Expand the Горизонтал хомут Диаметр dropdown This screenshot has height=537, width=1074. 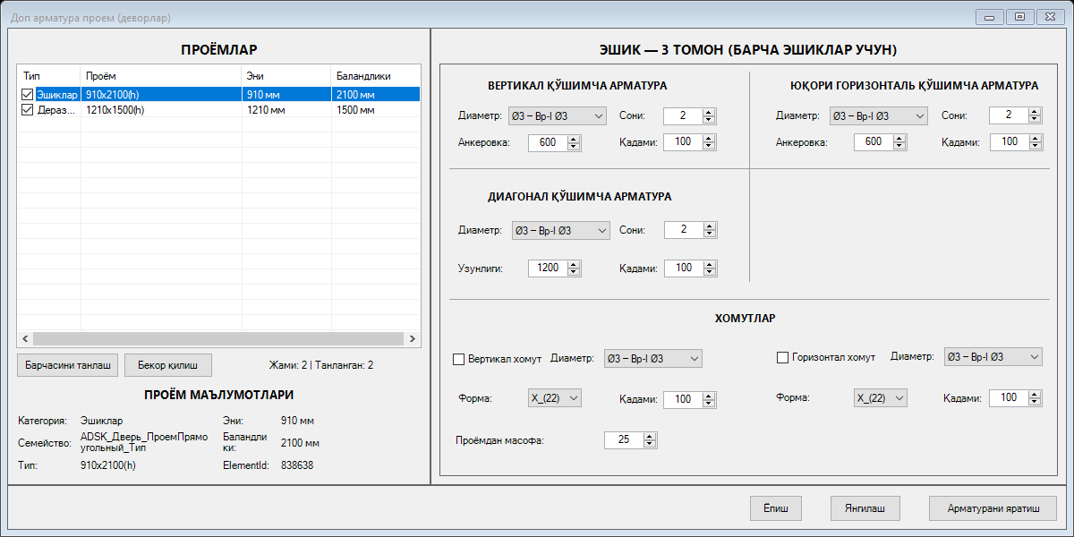click(993, 357)
